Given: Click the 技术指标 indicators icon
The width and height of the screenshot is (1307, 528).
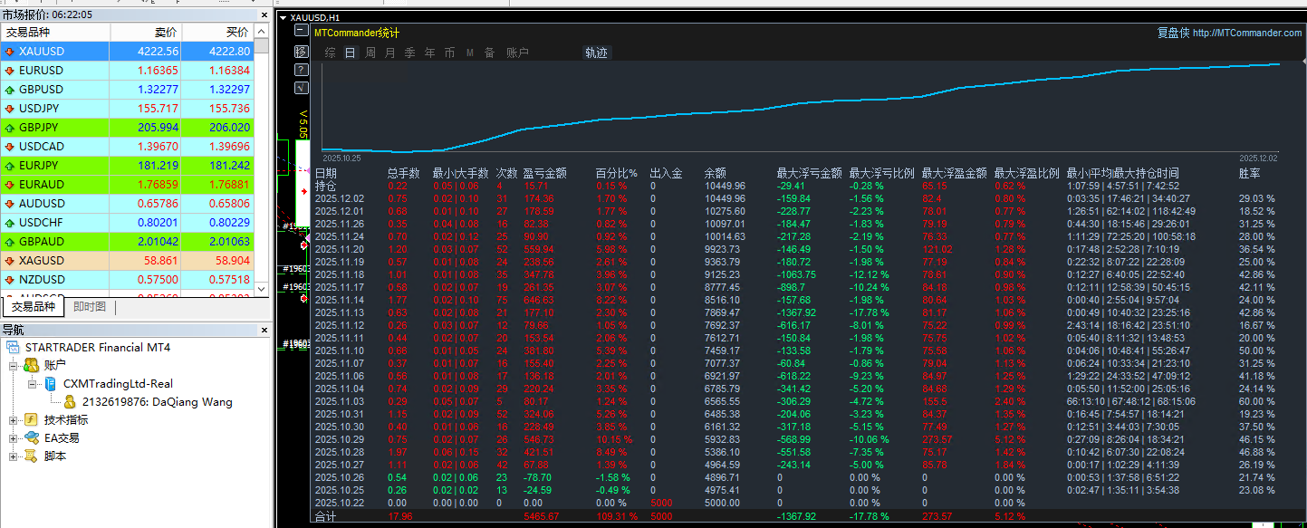Looking at the screenshot, I should click(32, 420).
